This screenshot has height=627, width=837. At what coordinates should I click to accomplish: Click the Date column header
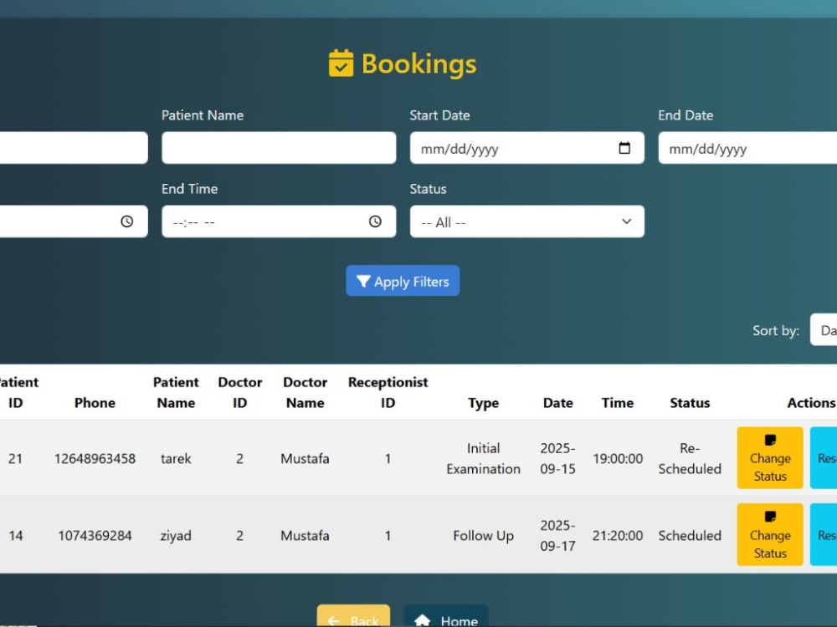pyautogui.click(x=557, y=403)
